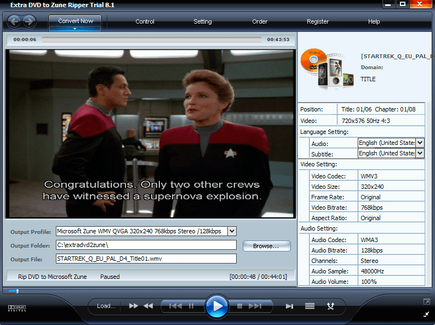The height and width of the screenshot is (325, 435).
Task: Close the Extra DVD to Zune Ripper window
Action: pyautogui.click(x=420, y=4)
